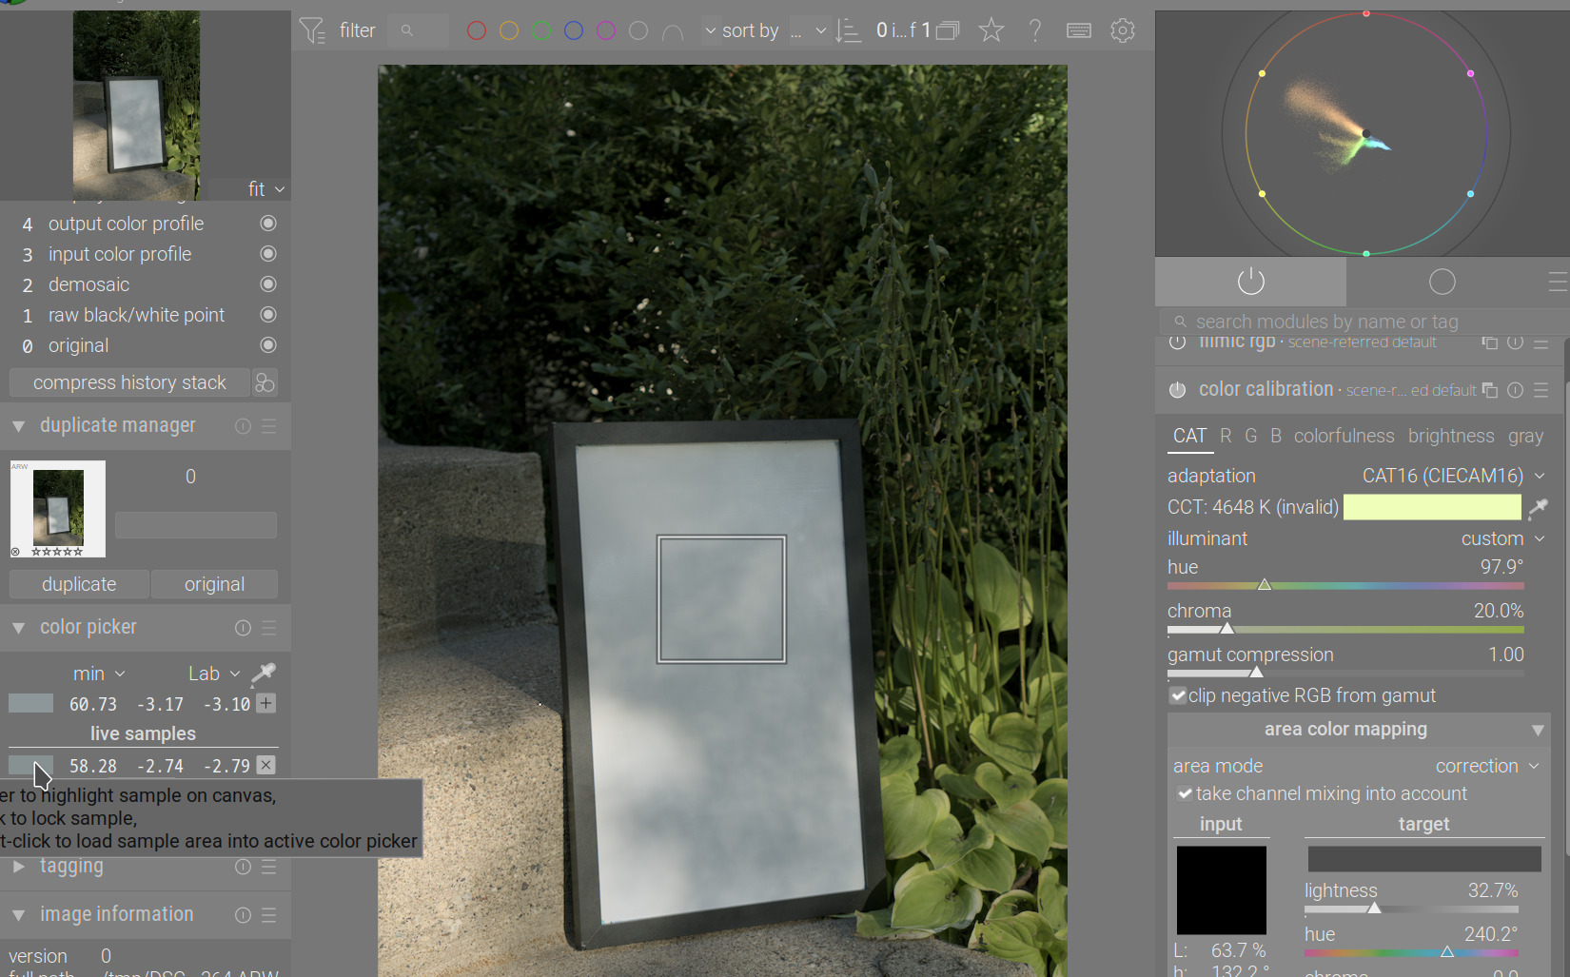Toggle color calibration module power icon
Screen dimensions: 1570x977
click(1178, 390)
